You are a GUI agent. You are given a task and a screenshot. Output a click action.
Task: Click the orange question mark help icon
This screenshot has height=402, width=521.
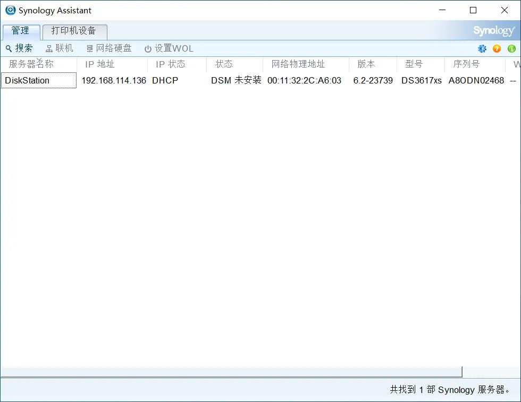(496, 48)
